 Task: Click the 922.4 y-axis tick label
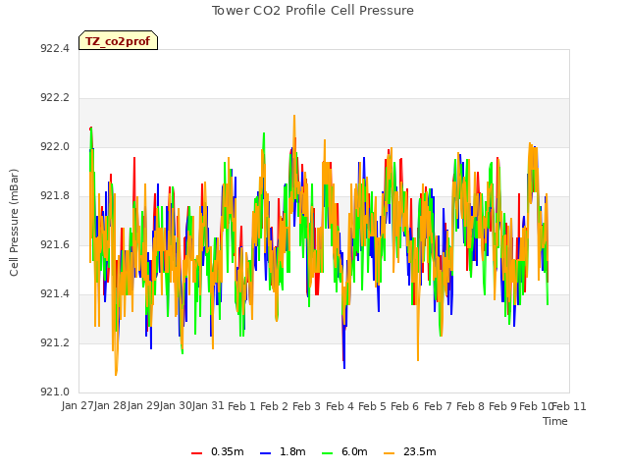[55, 48]
